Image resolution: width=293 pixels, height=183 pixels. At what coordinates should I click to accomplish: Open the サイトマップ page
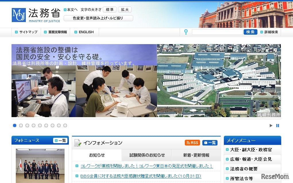click(x=26, y=32)
